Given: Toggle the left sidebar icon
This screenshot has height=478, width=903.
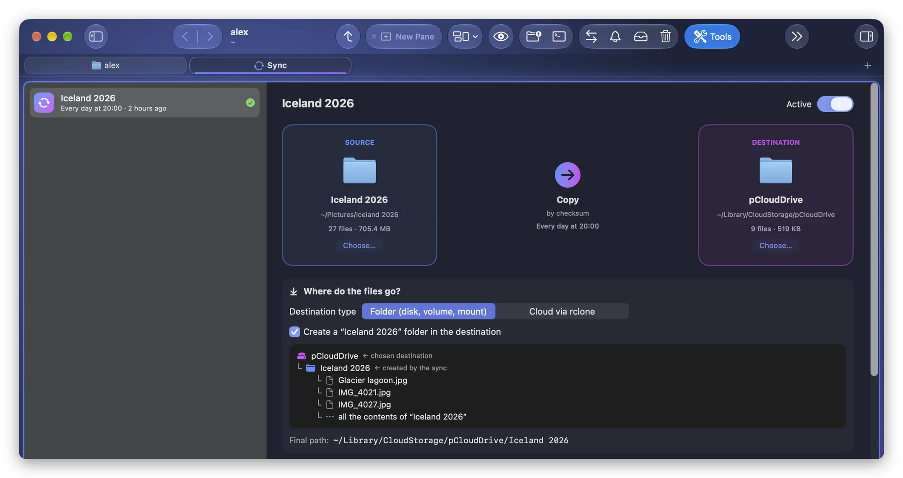Looking at the screenshot, I should pyautogui.click(x=96, y=37).
